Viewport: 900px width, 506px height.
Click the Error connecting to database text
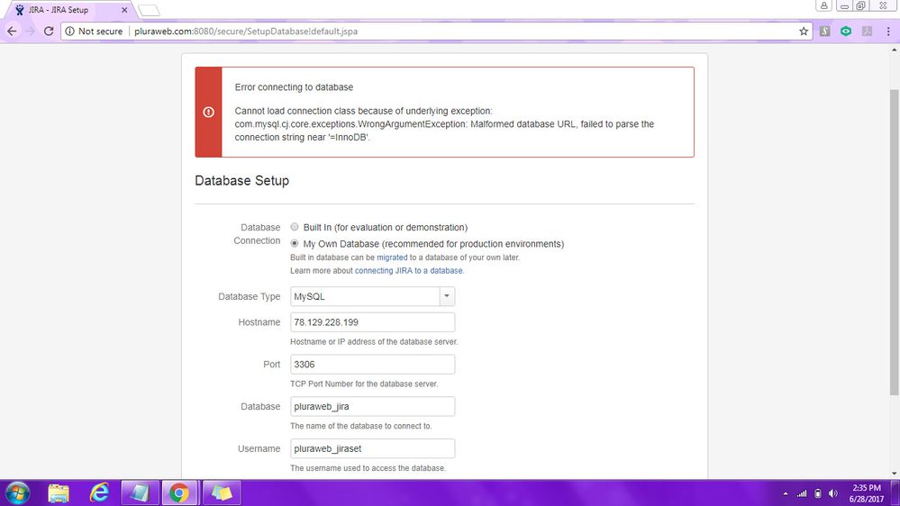coord(294,87)
